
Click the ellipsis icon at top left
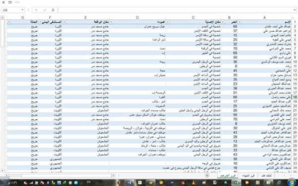[17, 2]
